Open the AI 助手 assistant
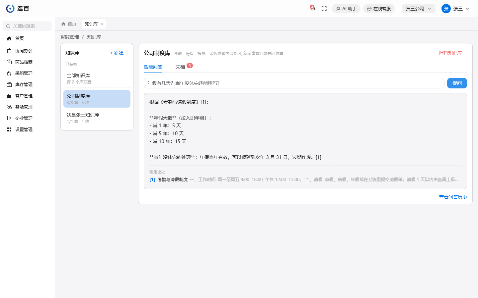Screen dimensions: 478x298 (346, 9)
